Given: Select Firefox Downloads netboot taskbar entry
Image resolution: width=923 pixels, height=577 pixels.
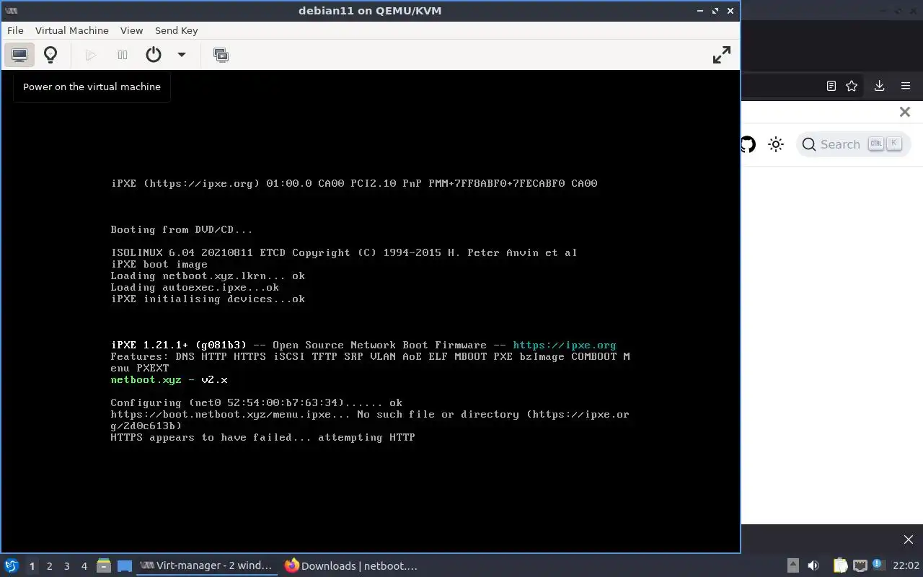Looking at the screenshot, I should coord(351,565).
